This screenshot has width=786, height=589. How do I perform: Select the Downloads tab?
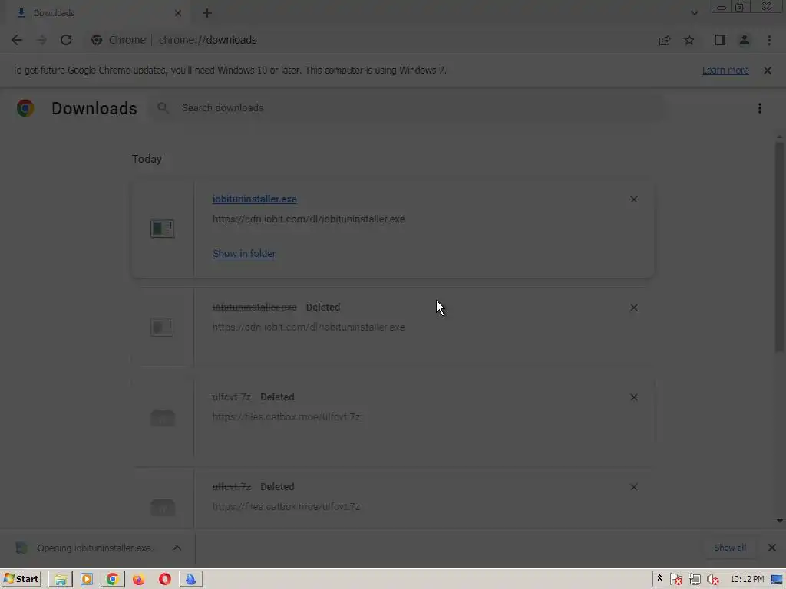97,14
